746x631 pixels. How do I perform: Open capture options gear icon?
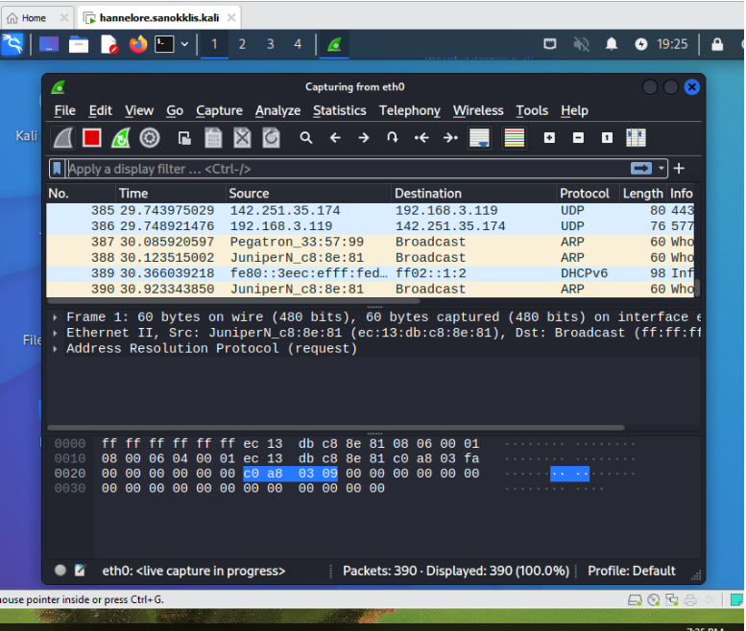[x=150, y=138]
